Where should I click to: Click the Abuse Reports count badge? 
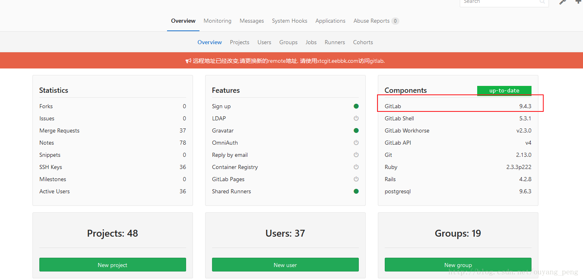pyautogui.click(x=395, y=21)
